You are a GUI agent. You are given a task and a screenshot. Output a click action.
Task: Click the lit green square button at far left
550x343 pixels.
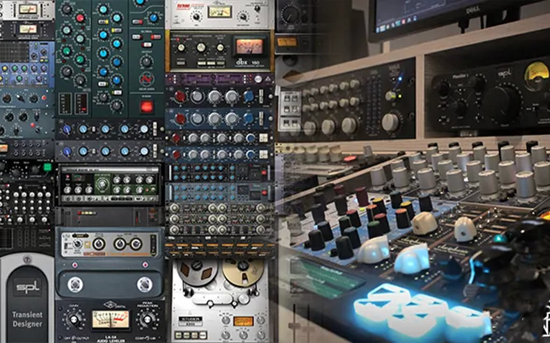47,167
